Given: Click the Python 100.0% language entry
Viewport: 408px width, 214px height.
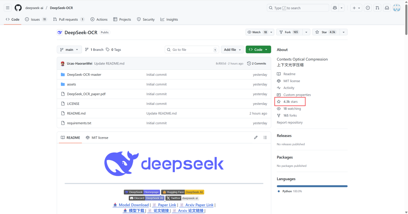Looking at the screenshot, I should (290, 191).
